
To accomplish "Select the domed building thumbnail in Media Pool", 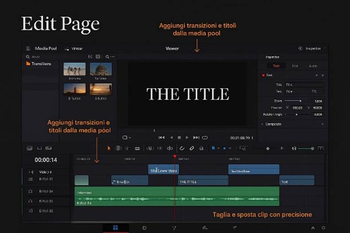I will click(x=101, y=69).
